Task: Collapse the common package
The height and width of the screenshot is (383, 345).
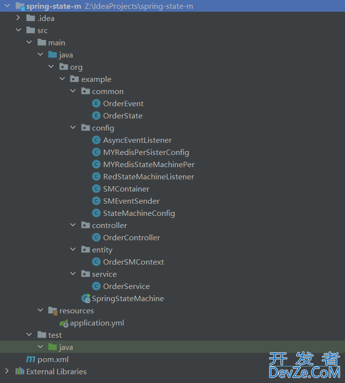Action: [73, 92]
